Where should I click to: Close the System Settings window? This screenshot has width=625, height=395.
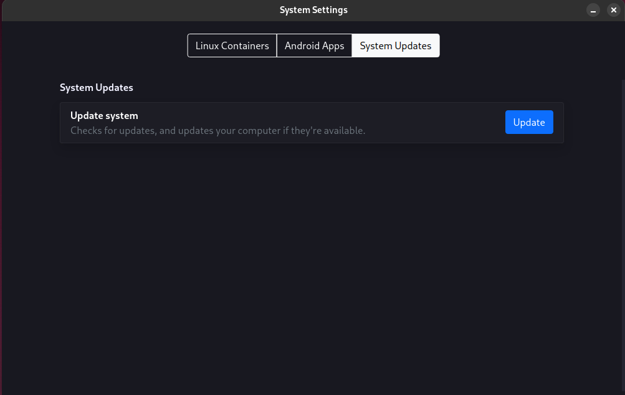point(613,10)
